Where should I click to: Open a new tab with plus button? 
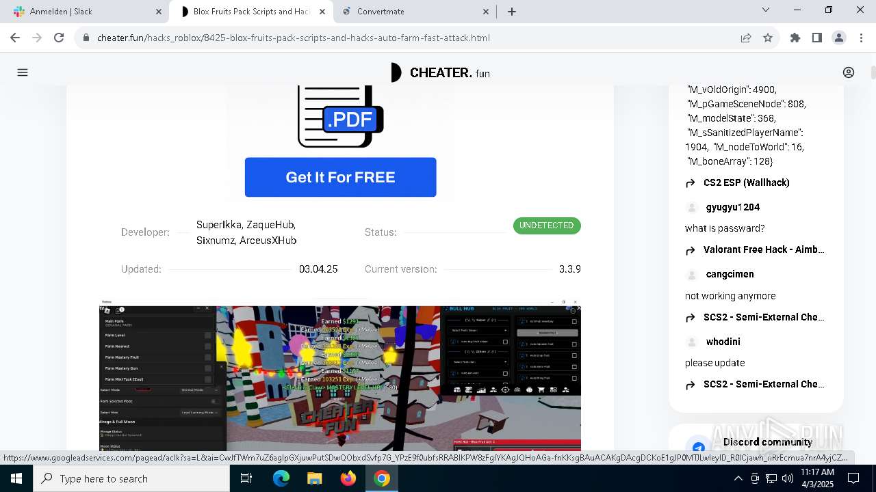point(512,12)
